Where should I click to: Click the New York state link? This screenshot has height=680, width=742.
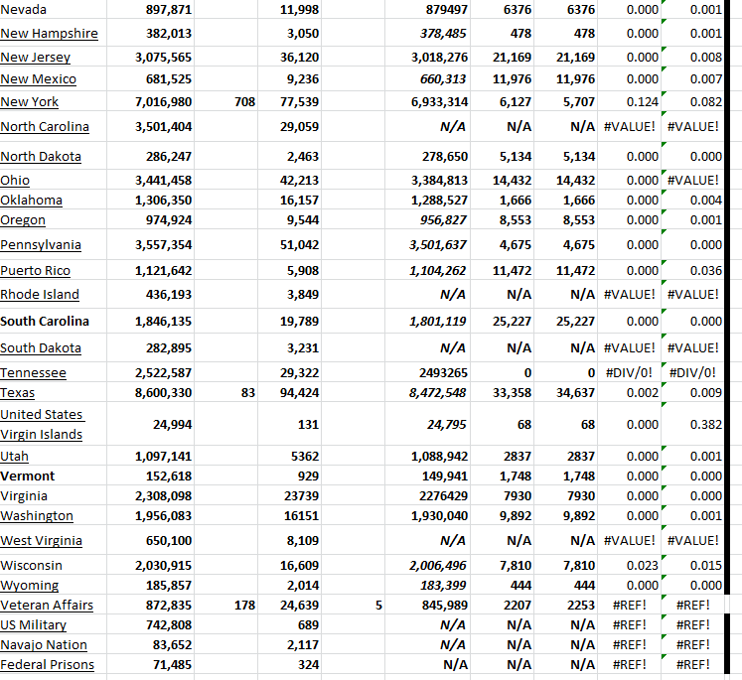pos(30,101)
